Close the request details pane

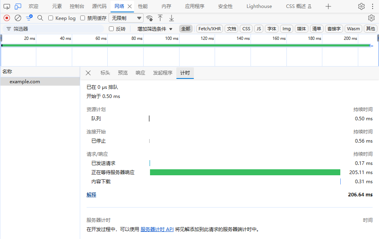pyautogui.click(x=88, y=73)
